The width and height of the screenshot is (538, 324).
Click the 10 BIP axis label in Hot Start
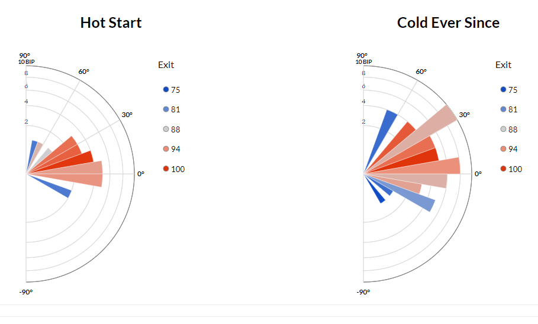point(26,62)
